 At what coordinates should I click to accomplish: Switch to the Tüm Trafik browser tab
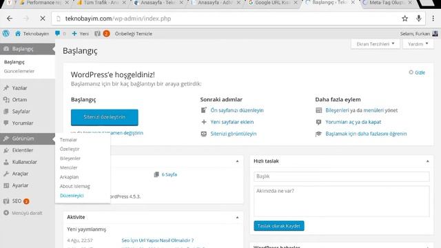101,3
